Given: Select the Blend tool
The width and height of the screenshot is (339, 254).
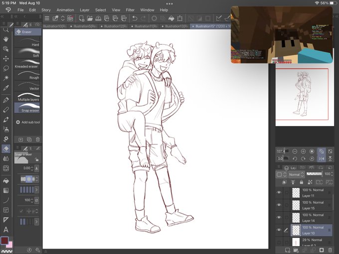Looking at the screenshot, I should [x=6, y=159].
